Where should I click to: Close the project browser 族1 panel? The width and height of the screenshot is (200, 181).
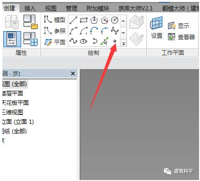[x=73, y=73]
